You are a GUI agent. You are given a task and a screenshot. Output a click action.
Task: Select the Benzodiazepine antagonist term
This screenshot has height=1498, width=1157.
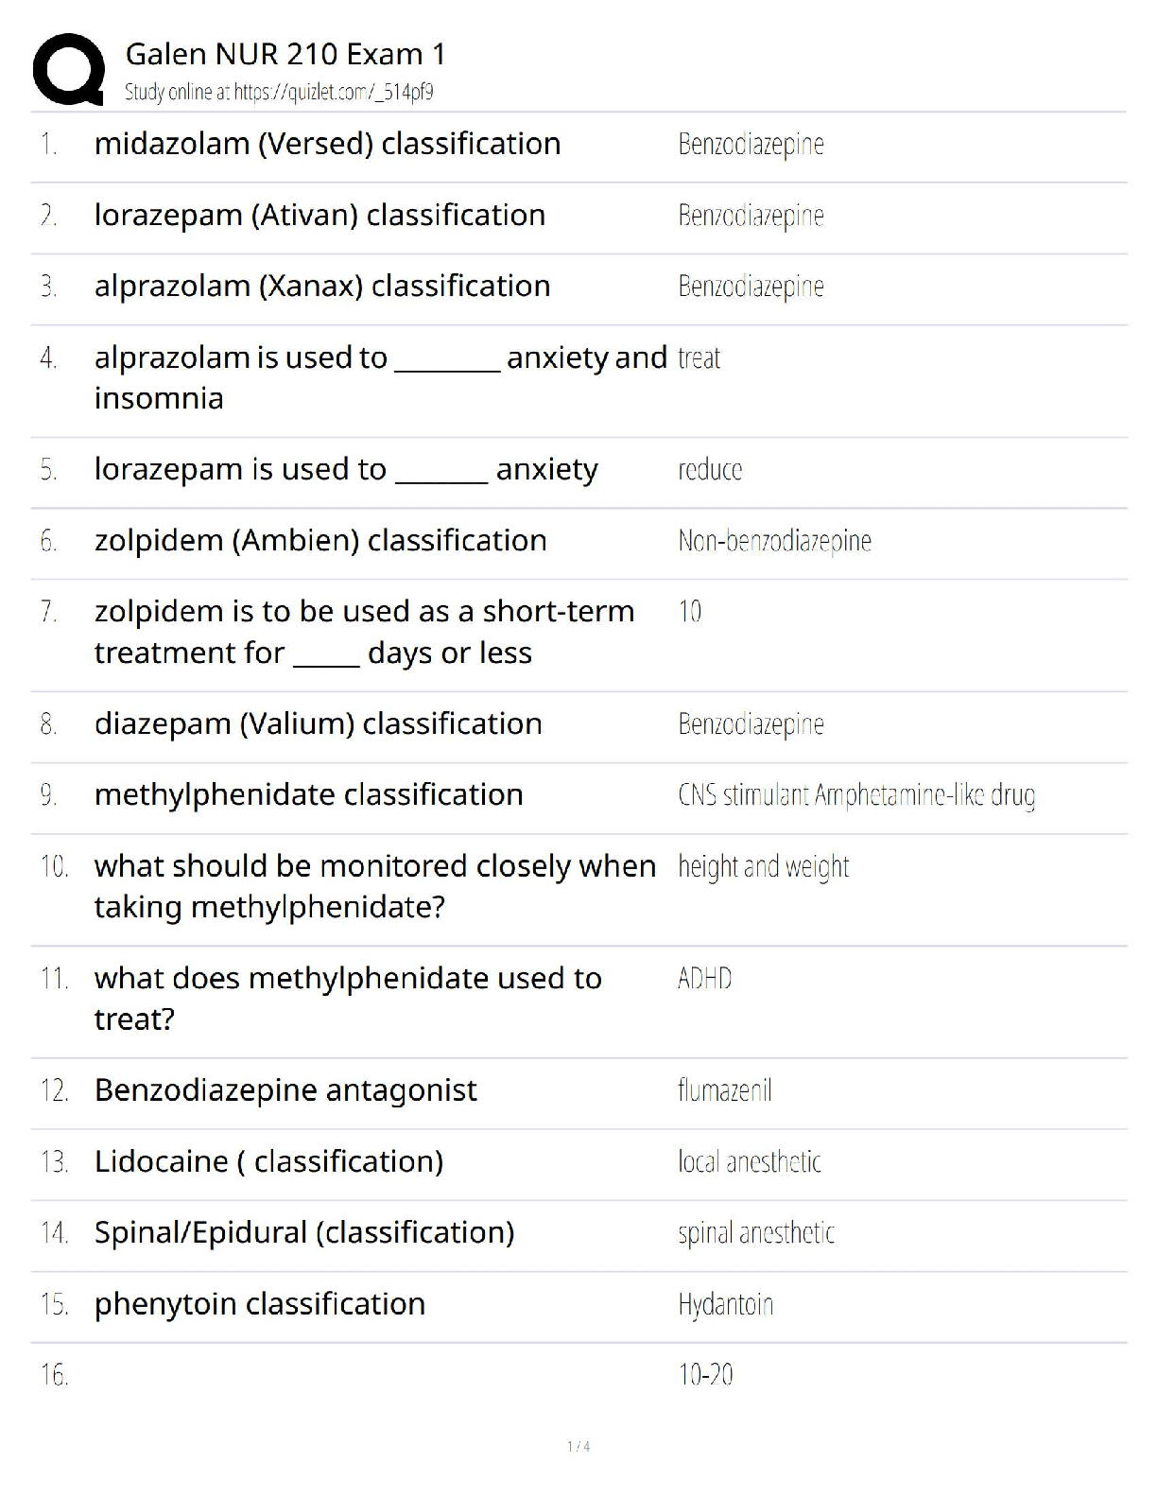point(285,1090)
